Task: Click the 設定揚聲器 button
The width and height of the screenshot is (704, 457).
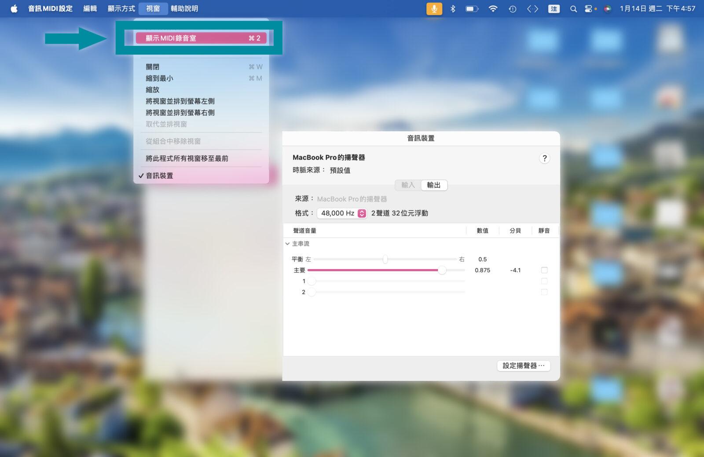Action: coord(523,366)
